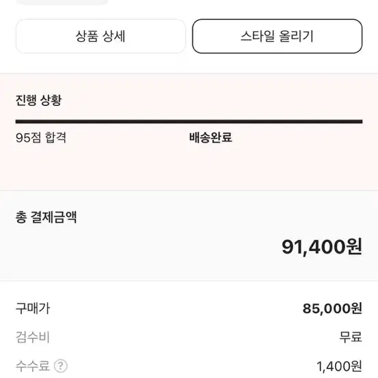Select the 진행 상황 heading
Screen dimensions: 378x378
tap(38, 100)
